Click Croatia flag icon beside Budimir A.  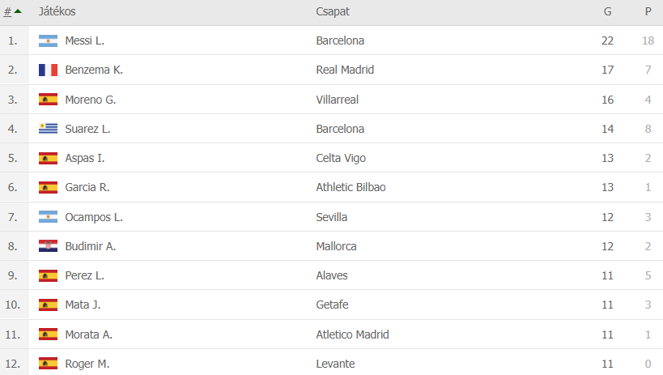(x=48, y=246)
